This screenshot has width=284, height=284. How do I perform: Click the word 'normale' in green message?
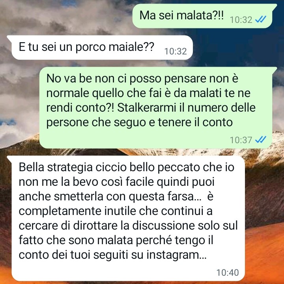click(68, 93)
